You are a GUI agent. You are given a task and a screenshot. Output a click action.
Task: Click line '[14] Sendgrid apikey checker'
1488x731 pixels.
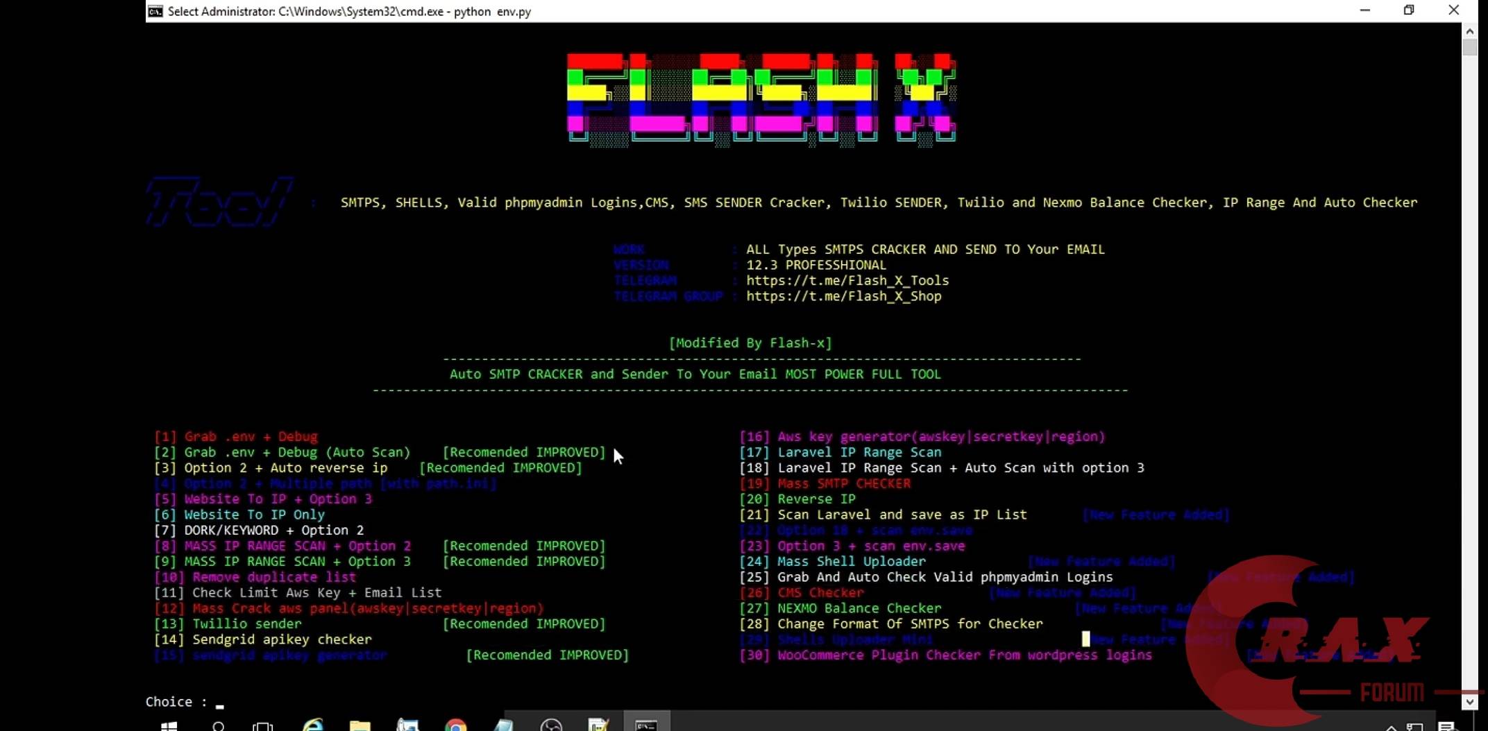pyautogui.click(x=263, y=639)
